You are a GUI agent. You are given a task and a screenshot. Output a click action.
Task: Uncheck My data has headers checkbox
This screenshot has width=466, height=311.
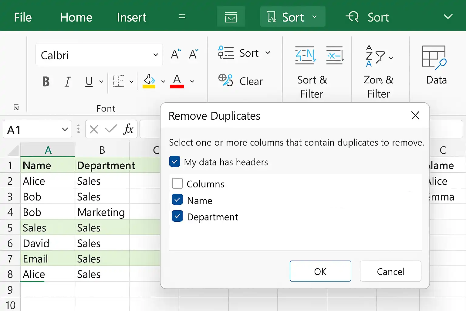(175, 162)
